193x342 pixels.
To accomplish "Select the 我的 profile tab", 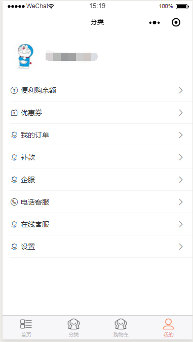I will click(168, 328).
